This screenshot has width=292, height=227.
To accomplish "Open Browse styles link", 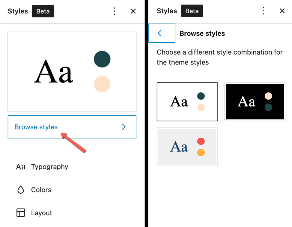I will click(x=36, y=127).
